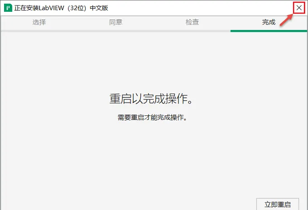Click the 立即重启 button
This screenshot has height=210, width=308.
[x=278, y=204]
